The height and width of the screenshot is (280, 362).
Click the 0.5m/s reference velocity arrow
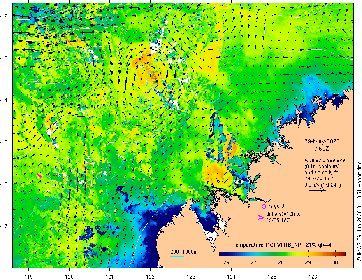317,190
